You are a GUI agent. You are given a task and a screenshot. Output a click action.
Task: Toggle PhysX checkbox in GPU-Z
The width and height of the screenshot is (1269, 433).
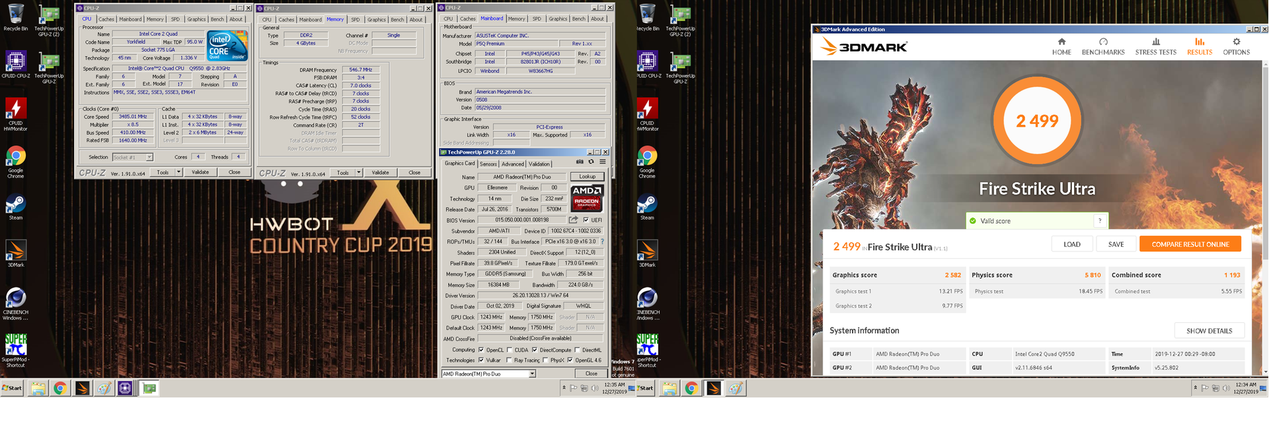[x=545, y=360]
